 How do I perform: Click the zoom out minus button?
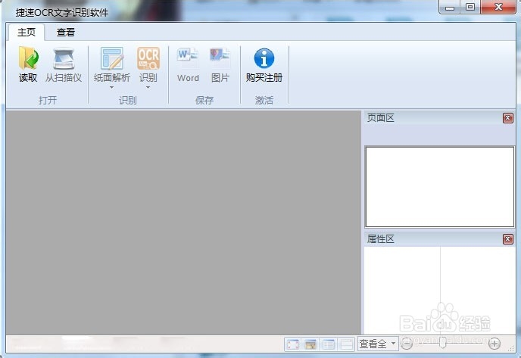click(407, 344)
